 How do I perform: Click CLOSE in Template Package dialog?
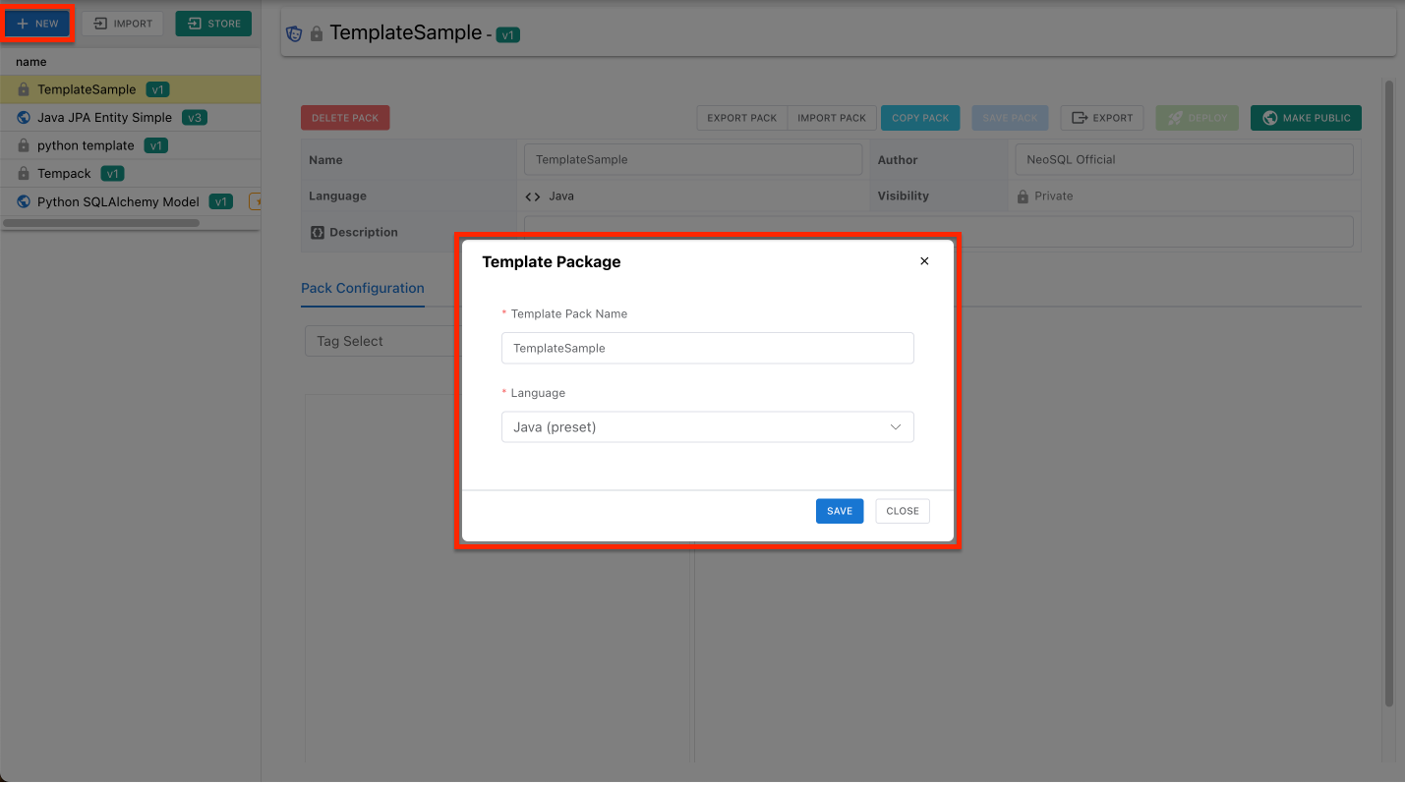pos(903,511)
